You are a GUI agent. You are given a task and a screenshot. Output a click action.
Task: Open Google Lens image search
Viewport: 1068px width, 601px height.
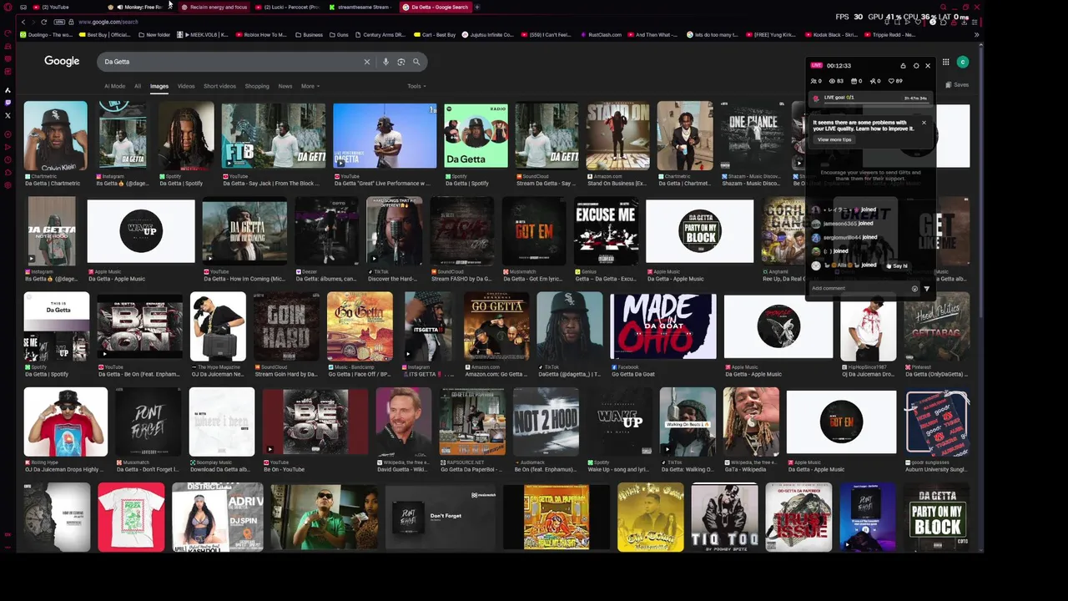coord(400,62)
